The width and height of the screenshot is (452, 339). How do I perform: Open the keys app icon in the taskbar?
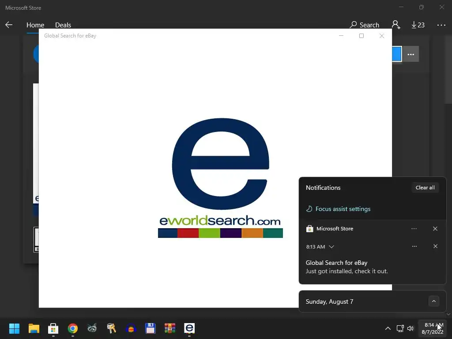pyautogui.click(x=112, y=328)
